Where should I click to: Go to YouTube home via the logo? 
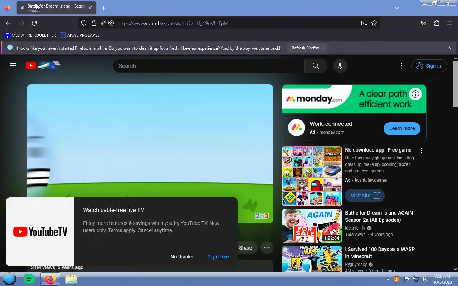point(43,65)
